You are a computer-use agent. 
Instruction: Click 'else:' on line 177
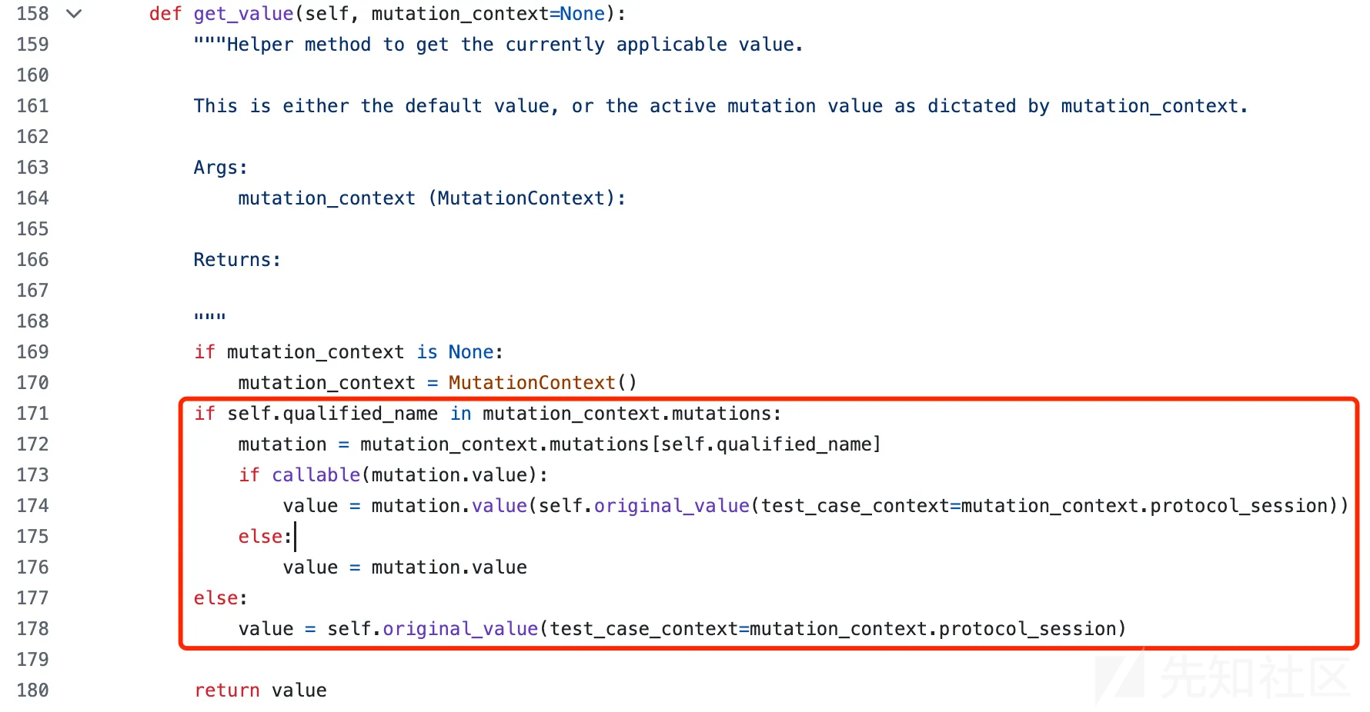pos(220,598)
